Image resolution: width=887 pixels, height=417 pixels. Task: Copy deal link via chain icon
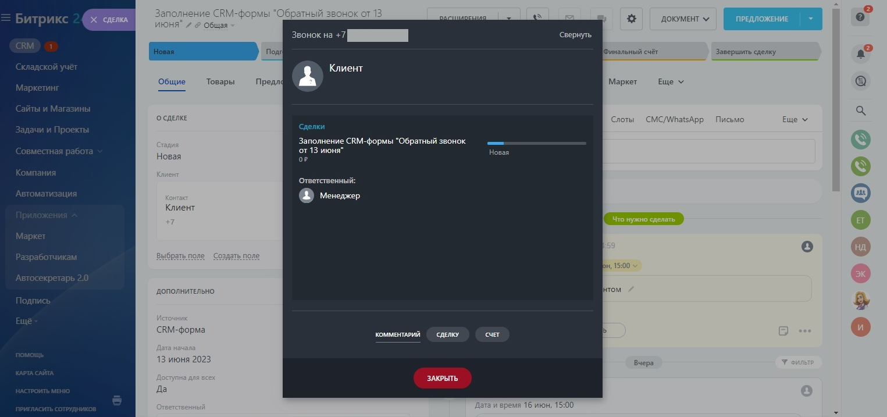coord(198,25)
